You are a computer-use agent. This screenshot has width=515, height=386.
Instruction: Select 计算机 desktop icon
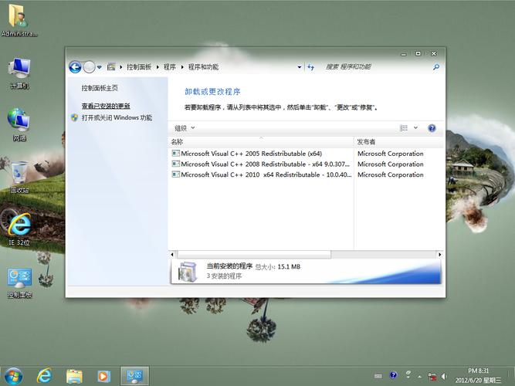(x=19, y=73)
